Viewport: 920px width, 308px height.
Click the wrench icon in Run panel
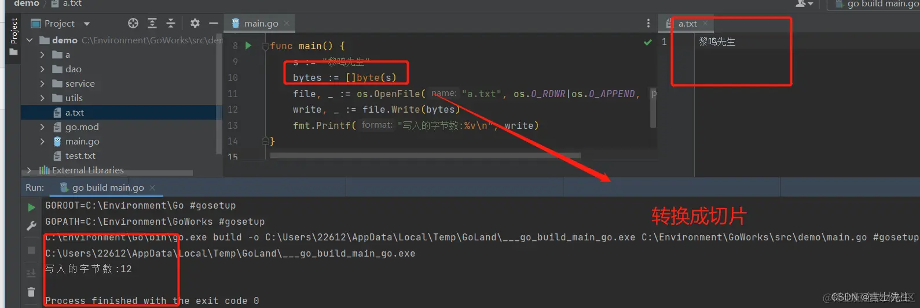(31, 226)
